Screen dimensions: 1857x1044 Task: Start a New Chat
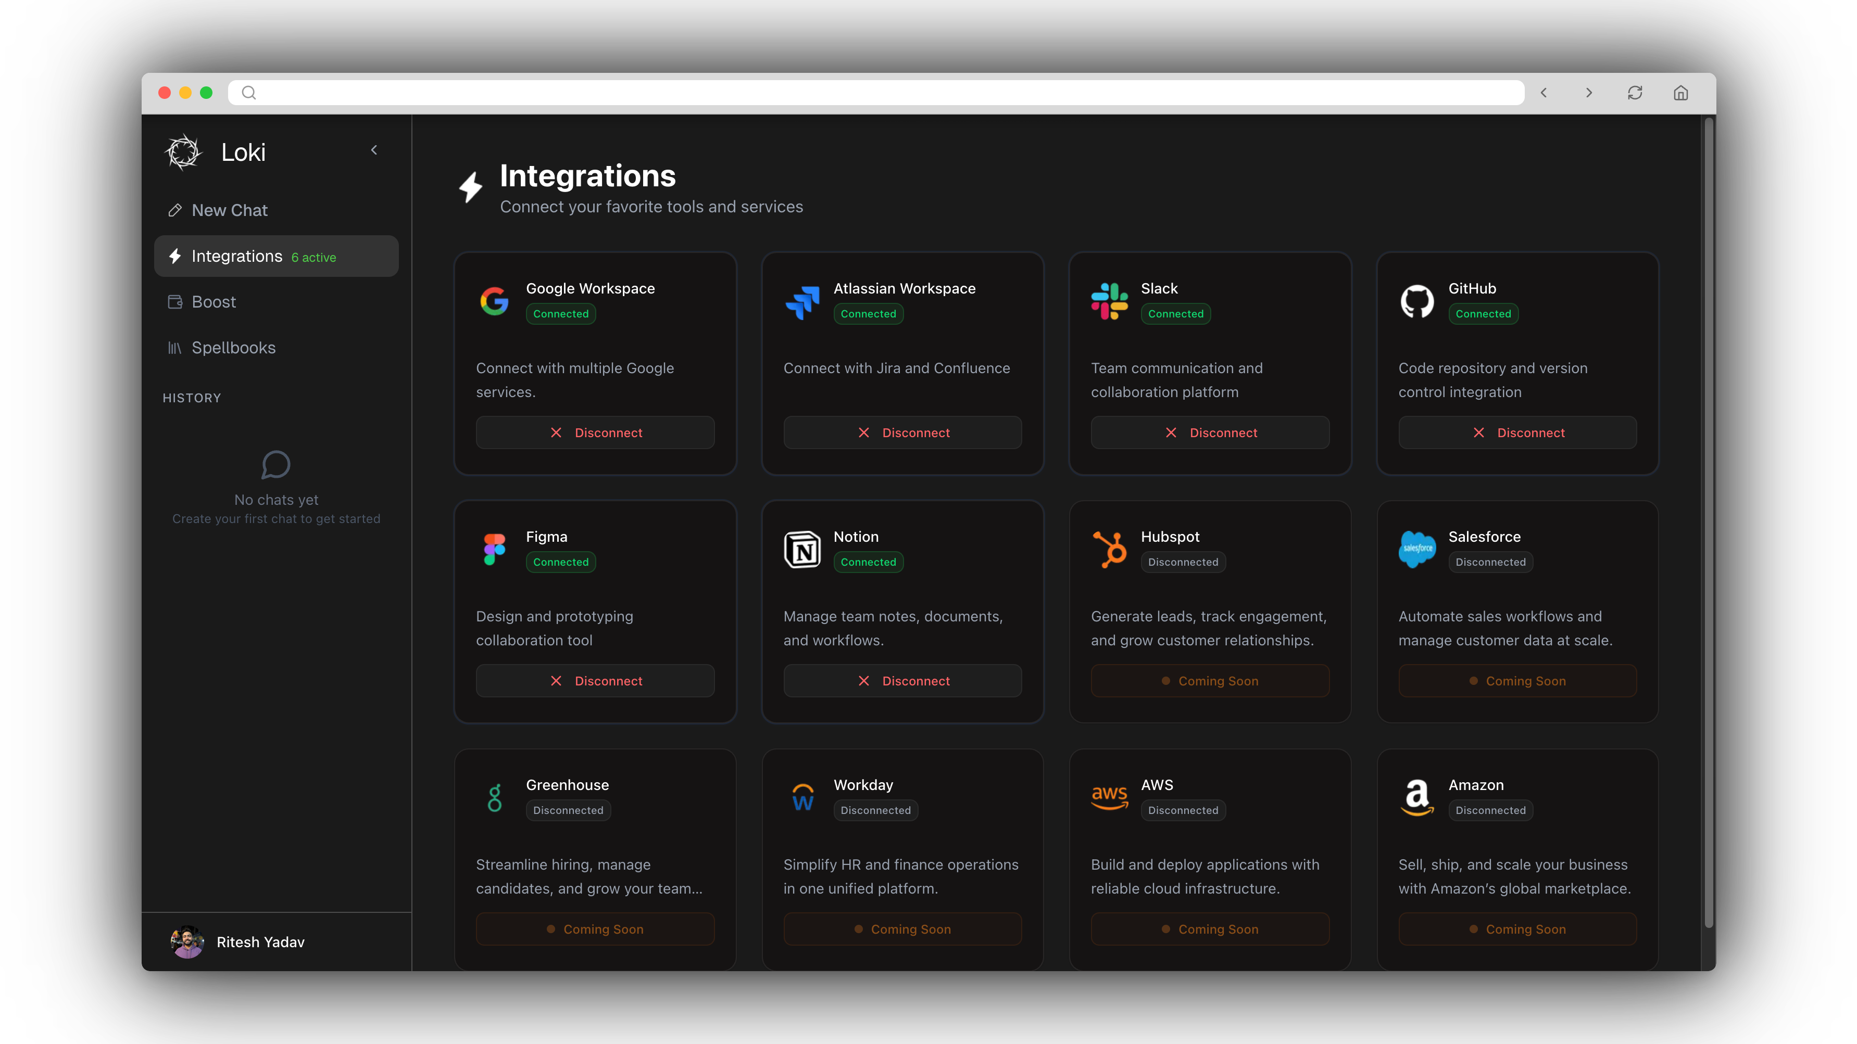[229, 210]
